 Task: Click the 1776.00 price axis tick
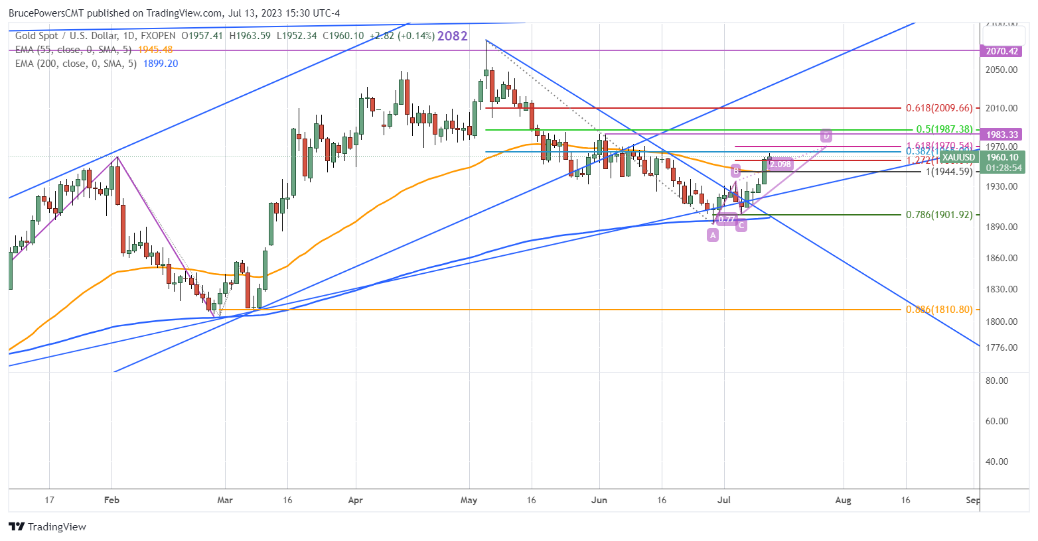[x=1001, y=347]
